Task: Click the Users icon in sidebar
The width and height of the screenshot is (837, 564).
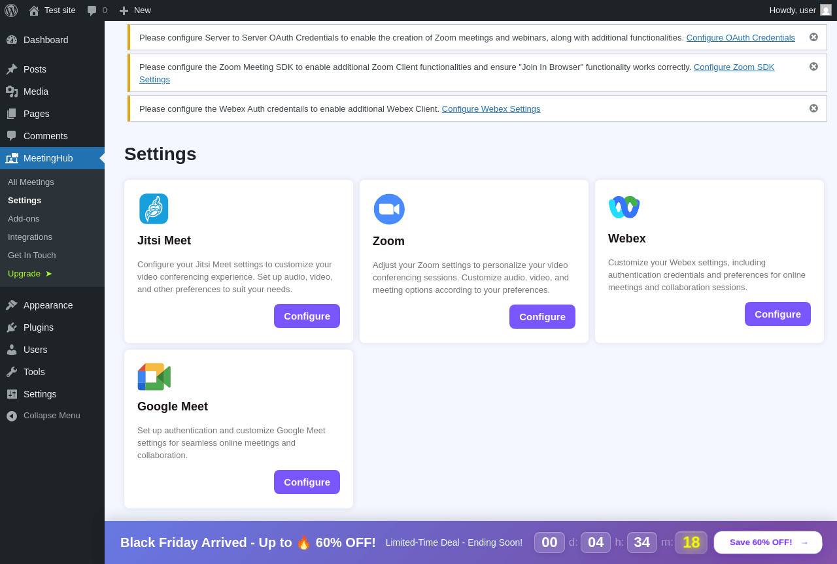Action: (x=12, y=350)
